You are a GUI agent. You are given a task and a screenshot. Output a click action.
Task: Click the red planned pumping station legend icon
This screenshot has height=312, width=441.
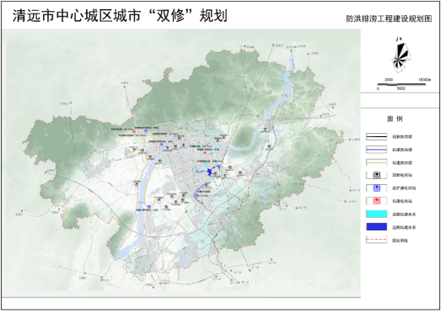pyautogui.click(x=377, y=201)
